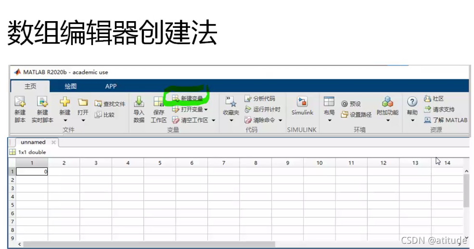This screenshot has width=474, height=249.
Task: Click the horizontal scrollbar left arrow
Action: coord(20,244)
